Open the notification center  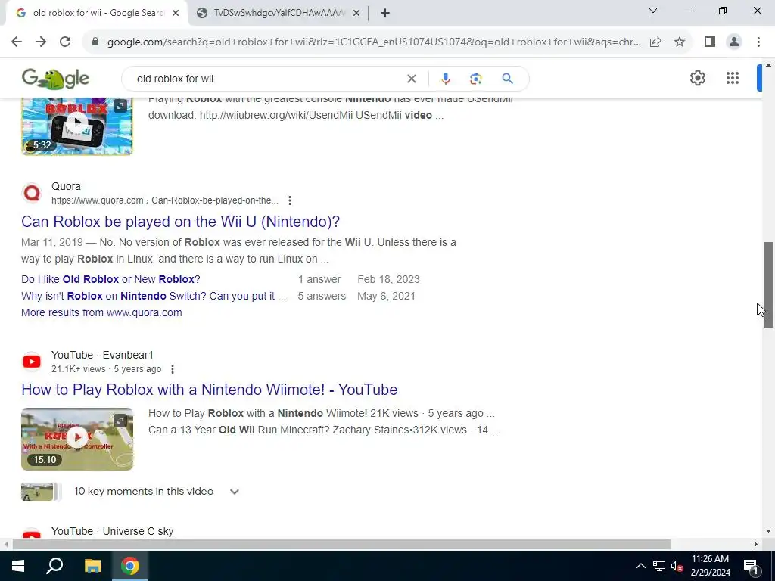point(752,566)
